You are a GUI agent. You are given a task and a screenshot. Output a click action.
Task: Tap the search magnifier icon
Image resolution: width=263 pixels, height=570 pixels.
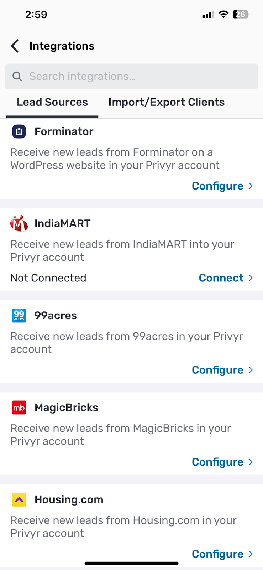point(17,76)
